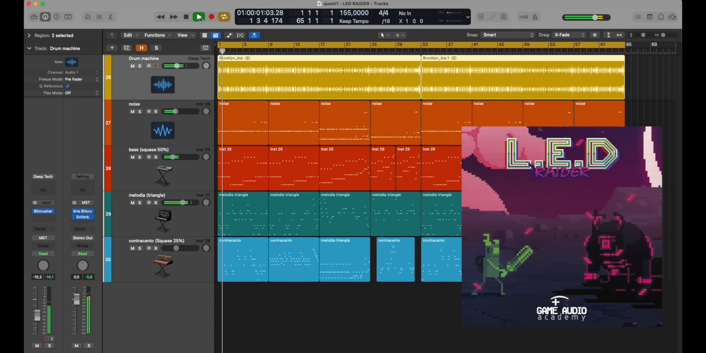This screenshot has height=353, width=706.
Task: Click the metronome icon
Action: pyautogui.click(x=535, y=17)
